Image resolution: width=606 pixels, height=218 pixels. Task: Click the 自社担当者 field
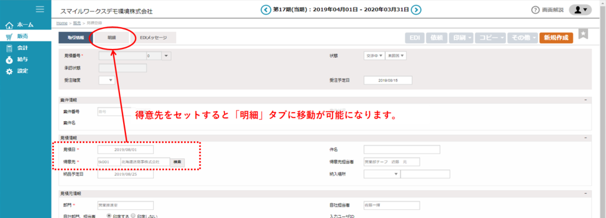pyautogui.click(x=392, y=205)
